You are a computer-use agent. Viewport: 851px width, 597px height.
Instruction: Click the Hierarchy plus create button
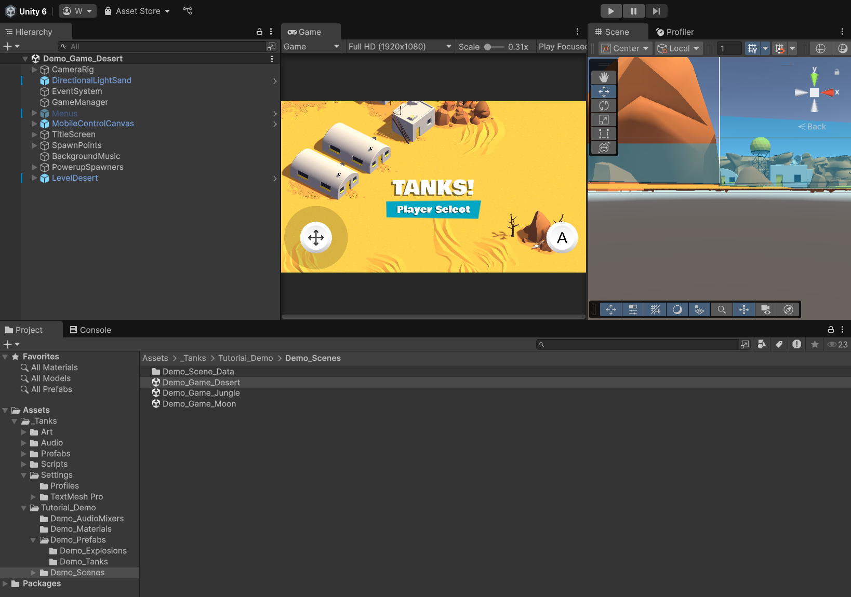tap(7, 47)
